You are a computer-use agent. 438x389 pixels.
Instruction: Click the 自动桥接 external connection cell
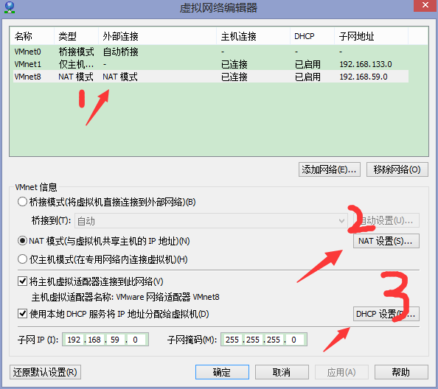click(121, 52)
